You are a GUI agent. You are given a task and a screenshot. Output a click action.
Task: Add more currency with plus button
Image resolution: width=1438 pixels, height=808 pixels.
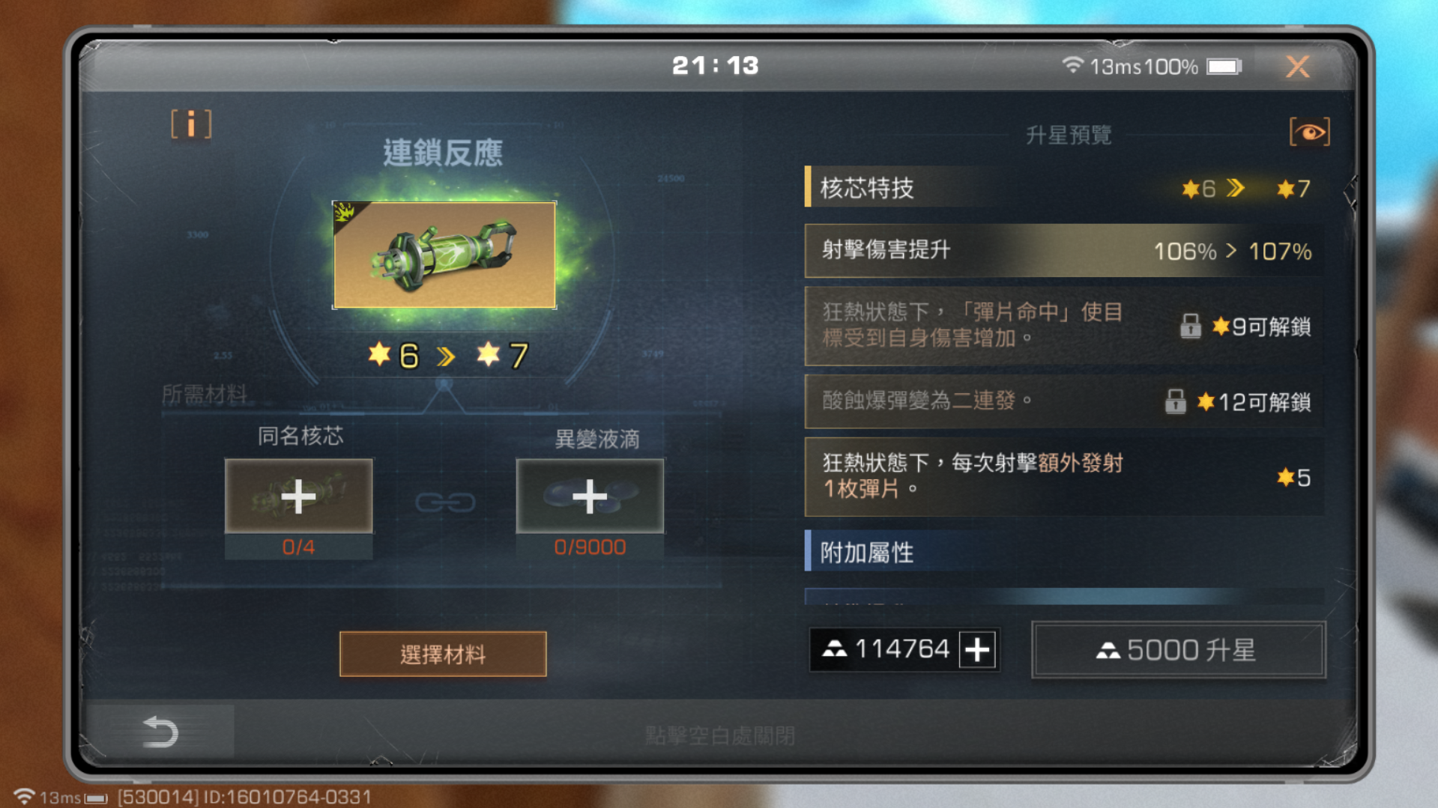[x=977, y=649]
